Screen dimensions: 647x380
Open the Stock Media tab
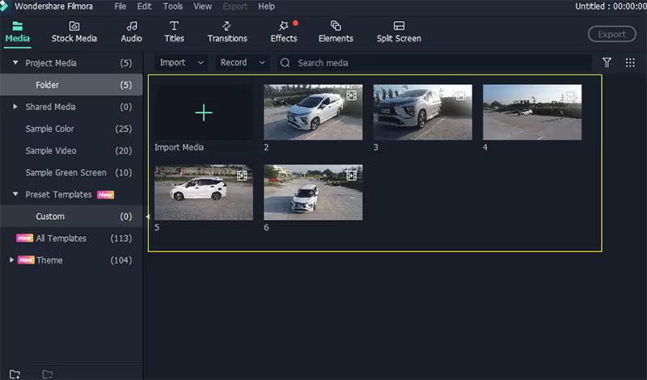(74, 32)
